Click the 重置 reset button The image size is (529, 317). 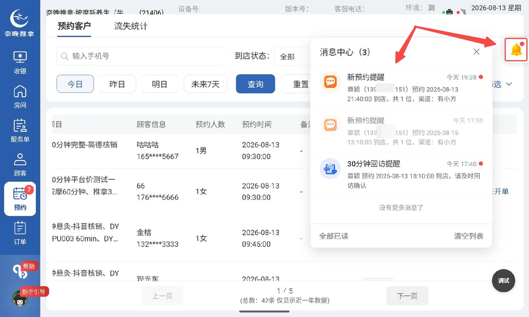click(297, 84)
